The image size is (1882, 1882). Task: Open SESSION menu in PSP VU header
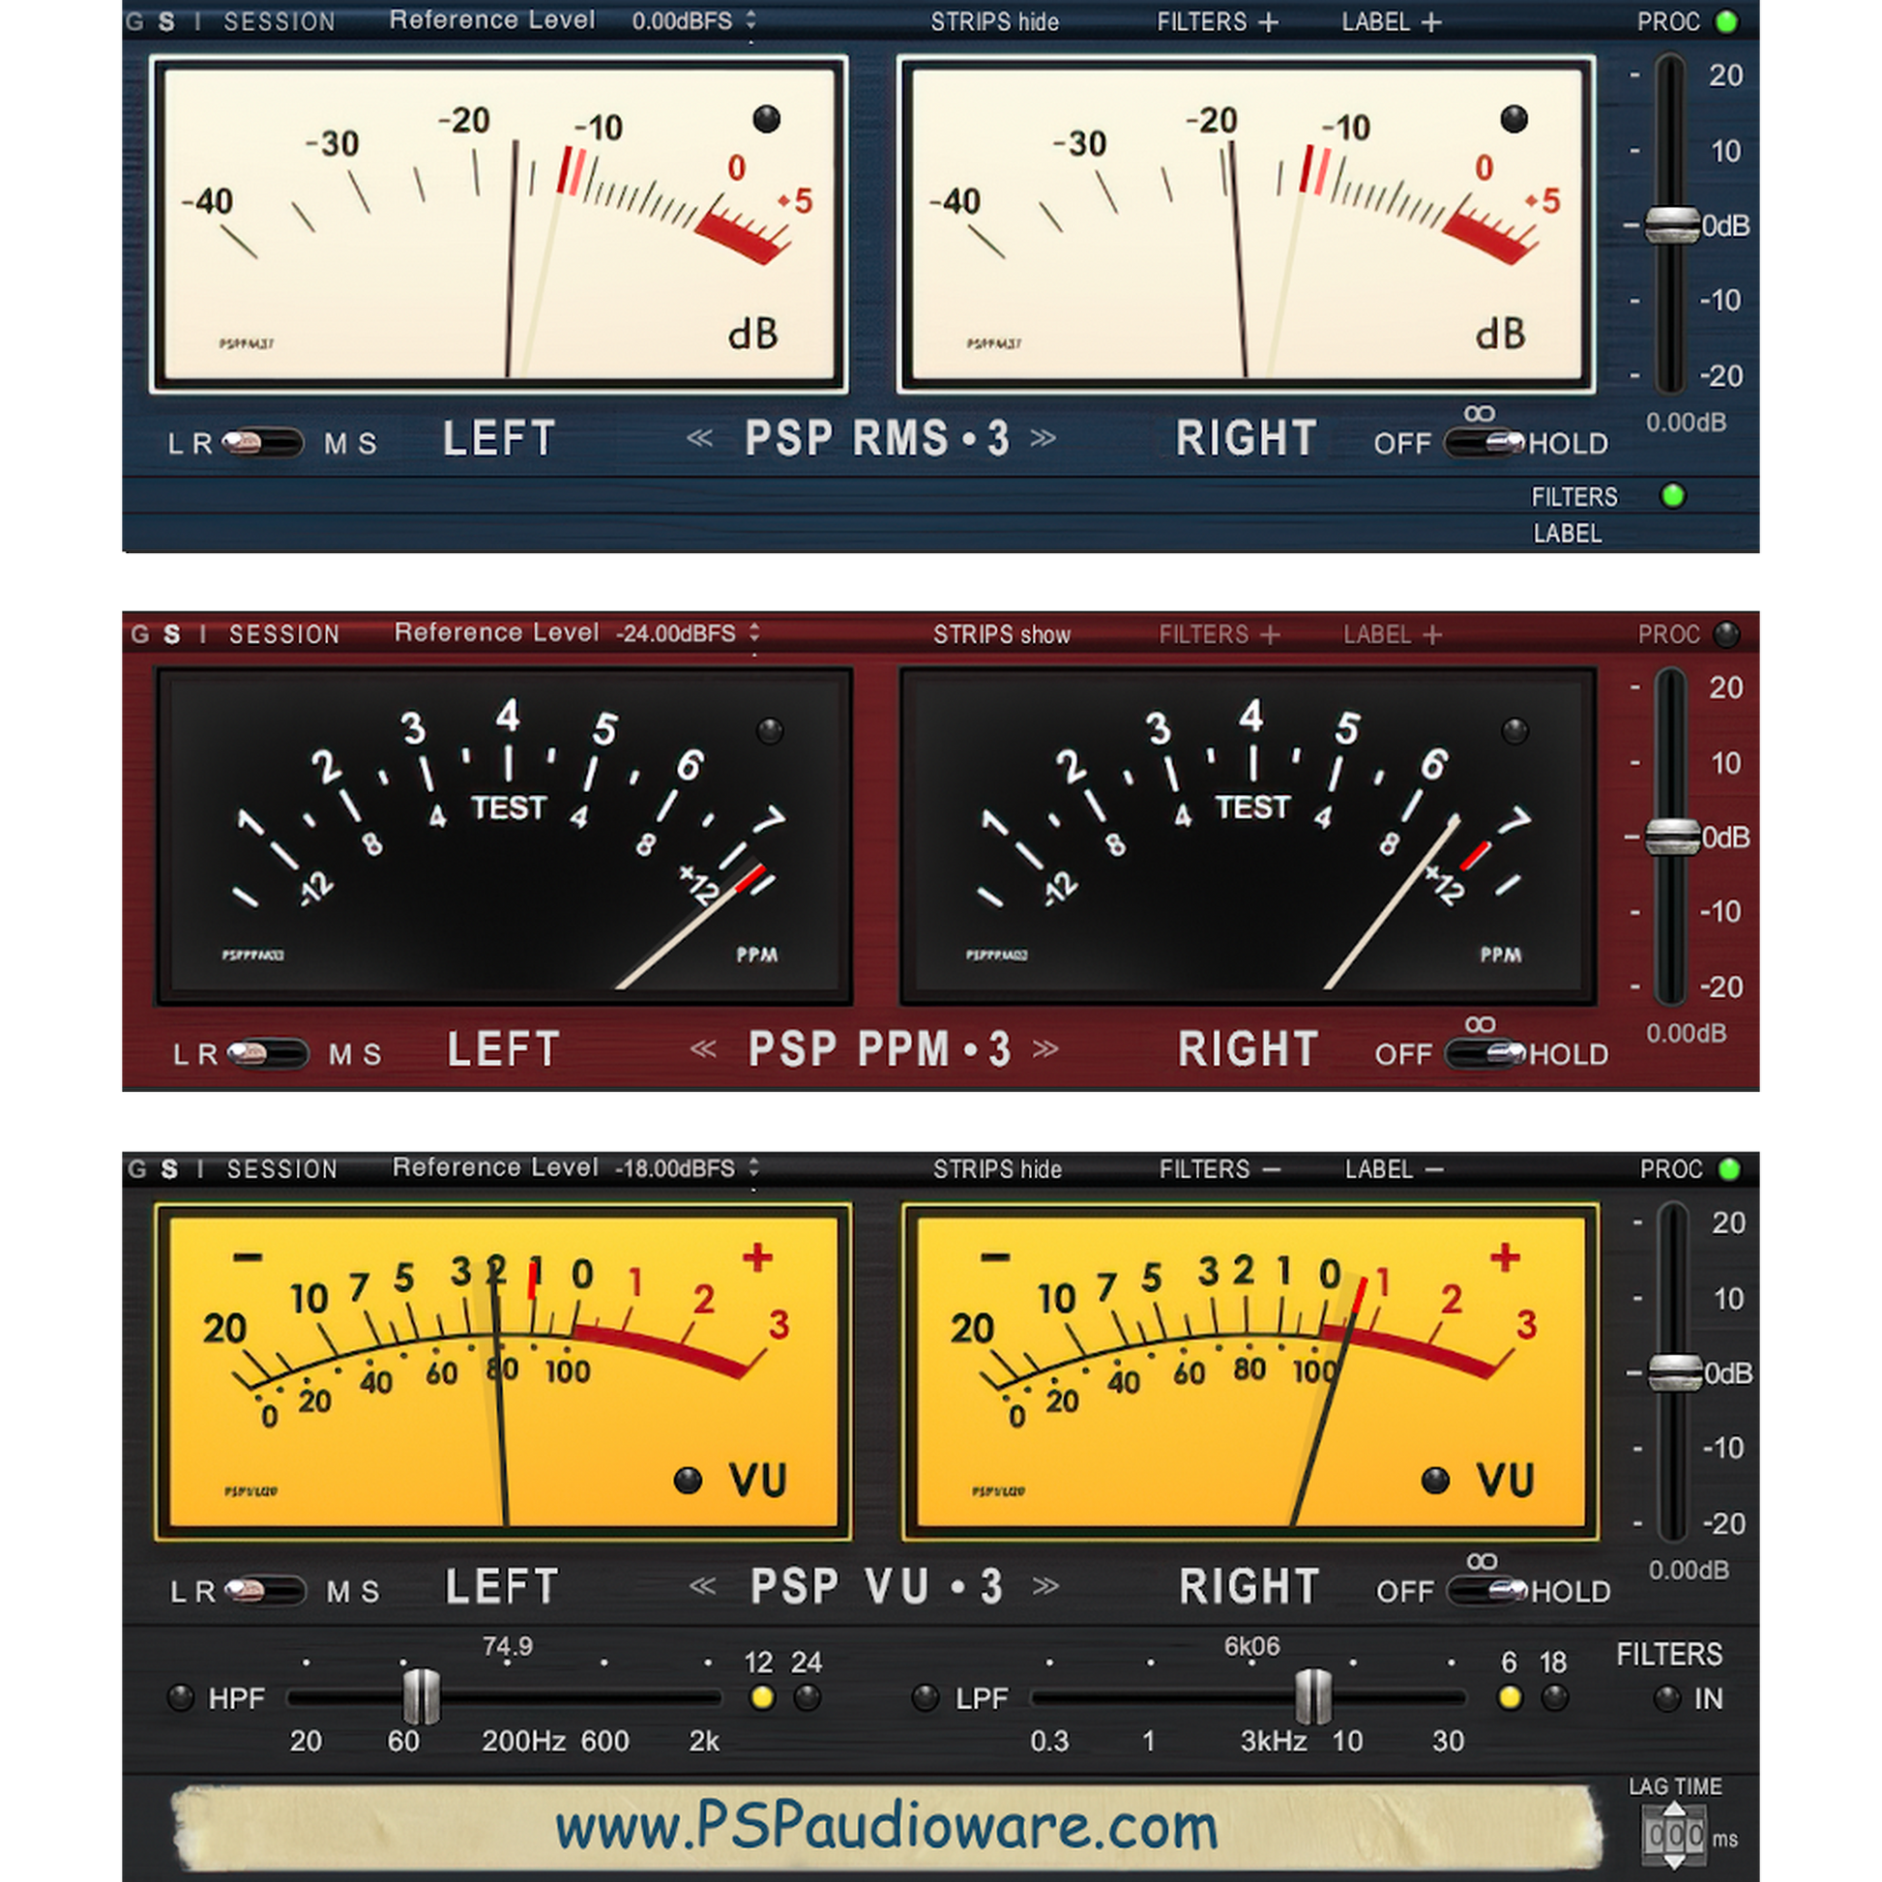(281, 1169)
